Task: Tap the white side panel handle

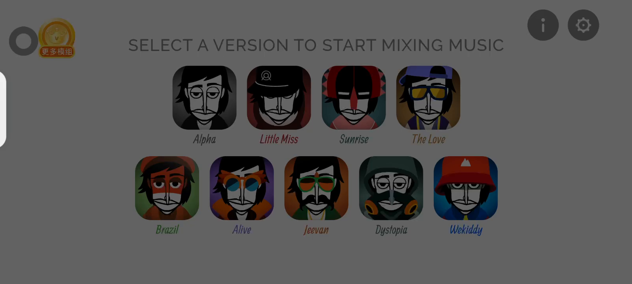Action: point(3,109)
